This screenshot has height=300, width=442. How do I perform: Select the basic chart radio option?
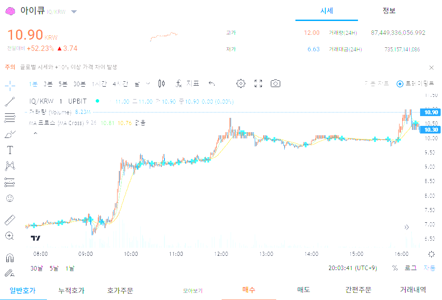377,83
